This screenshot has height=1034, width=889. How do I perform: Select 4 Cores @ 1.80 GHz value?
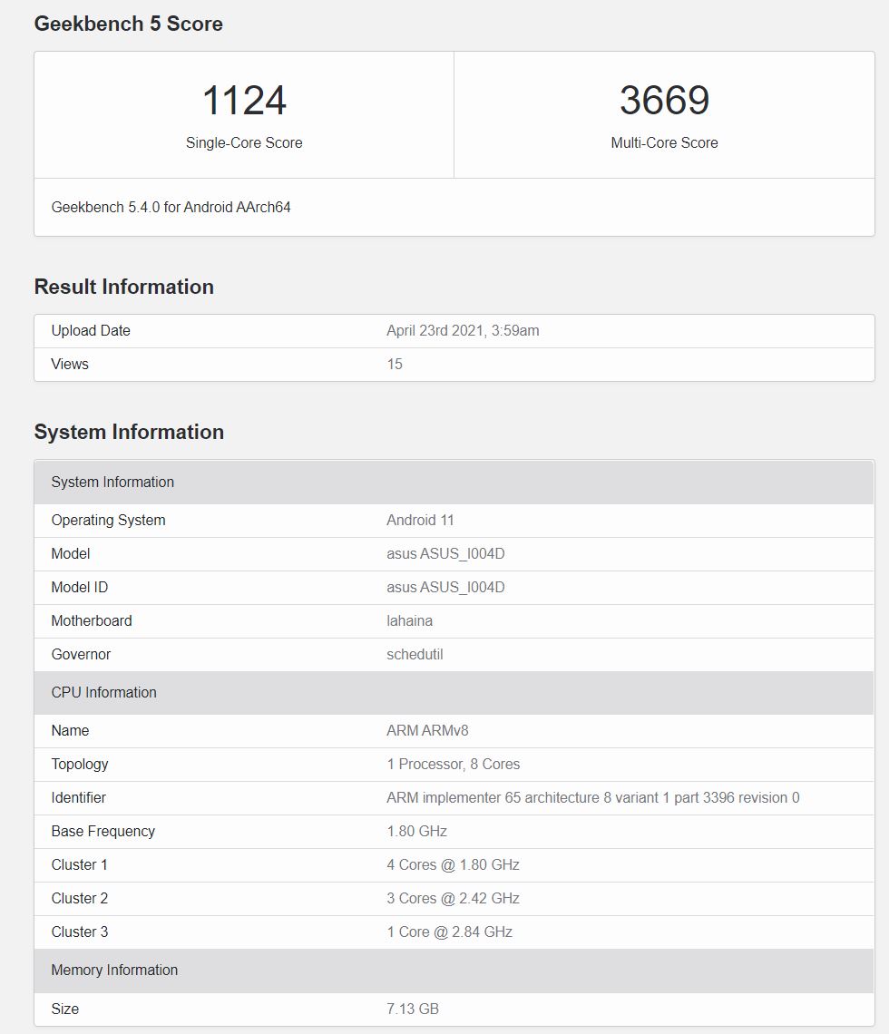[453, 865]
